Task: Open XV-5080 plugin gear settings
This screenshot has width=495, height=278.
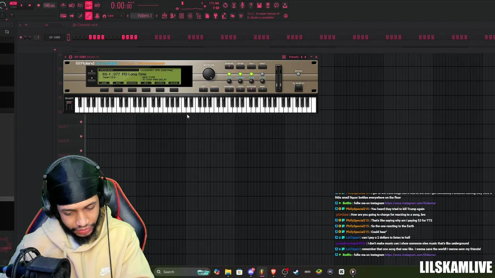Action: [x=70, y=57]
